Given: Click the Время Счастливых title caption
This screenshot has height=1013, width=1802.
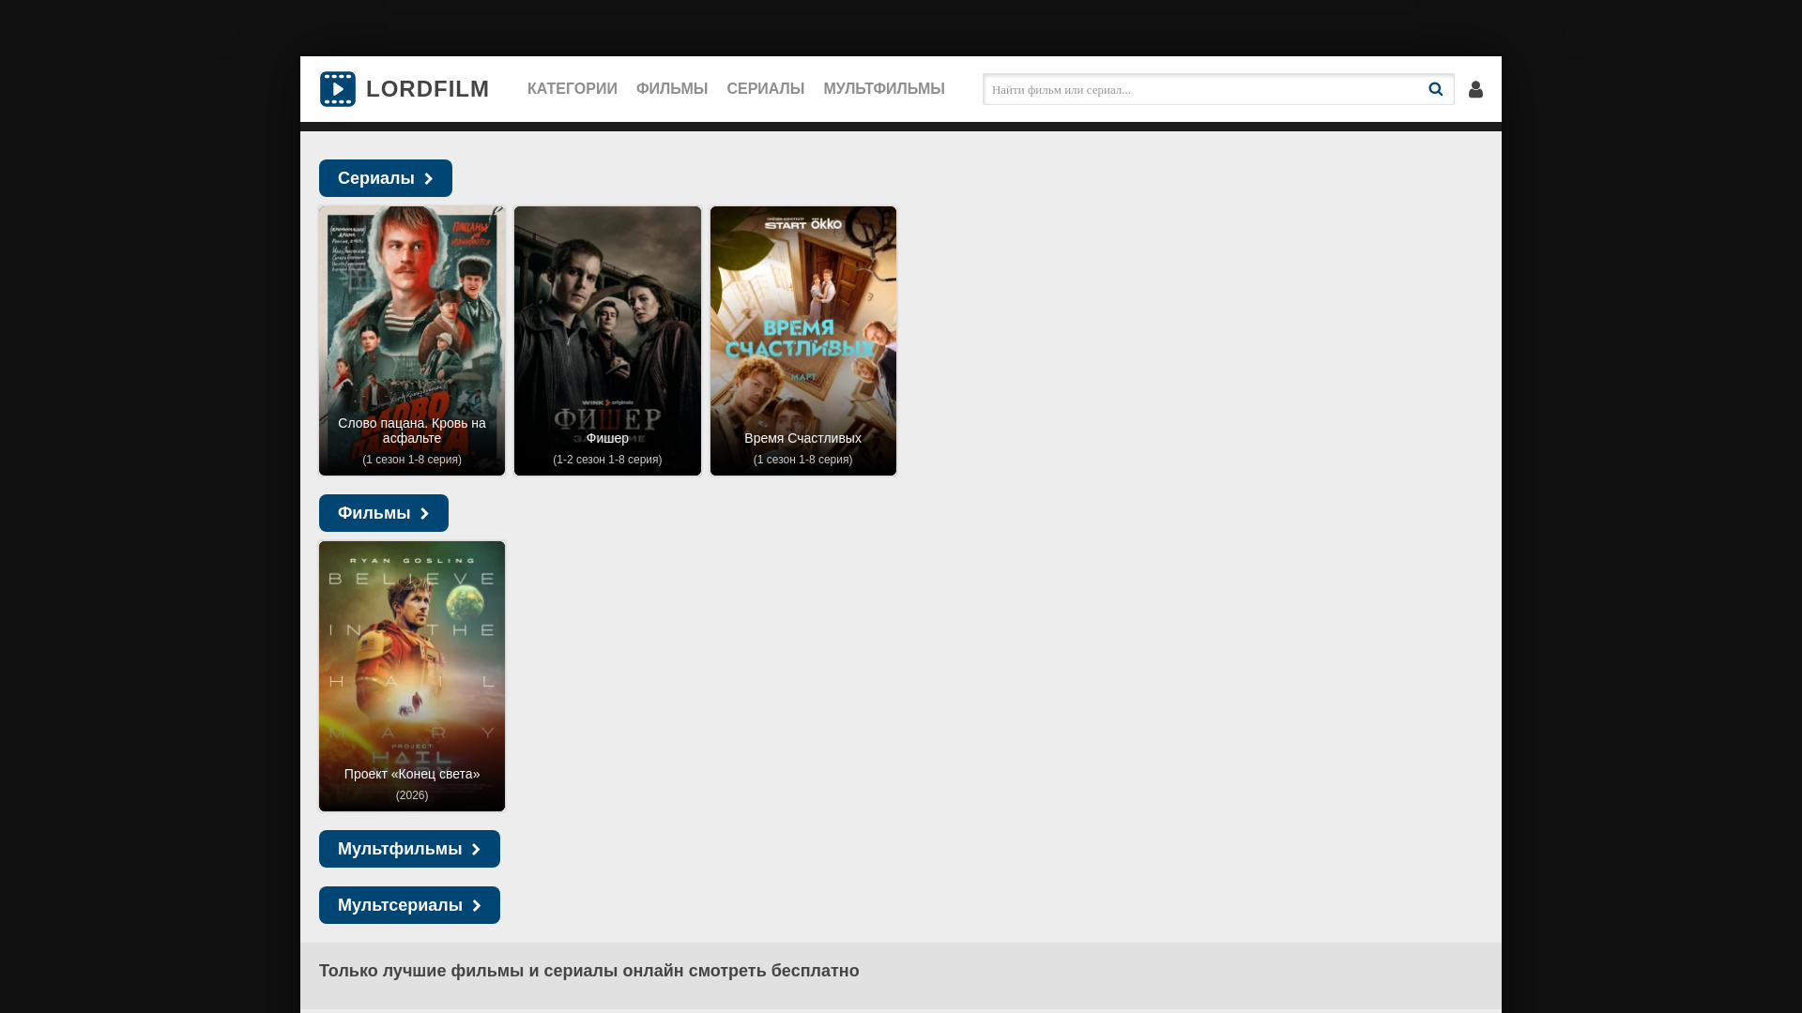Looking at the screenshot, I should pyautogui.click(x=803, y=438).
